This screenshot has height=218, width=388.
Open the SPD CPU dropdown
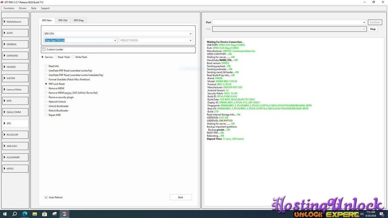coord(118,34)
